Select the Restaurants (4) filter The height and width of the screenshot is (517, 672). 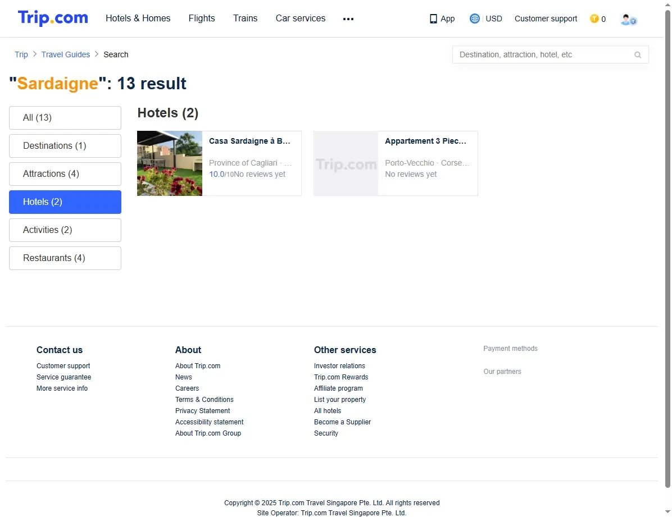65,258
